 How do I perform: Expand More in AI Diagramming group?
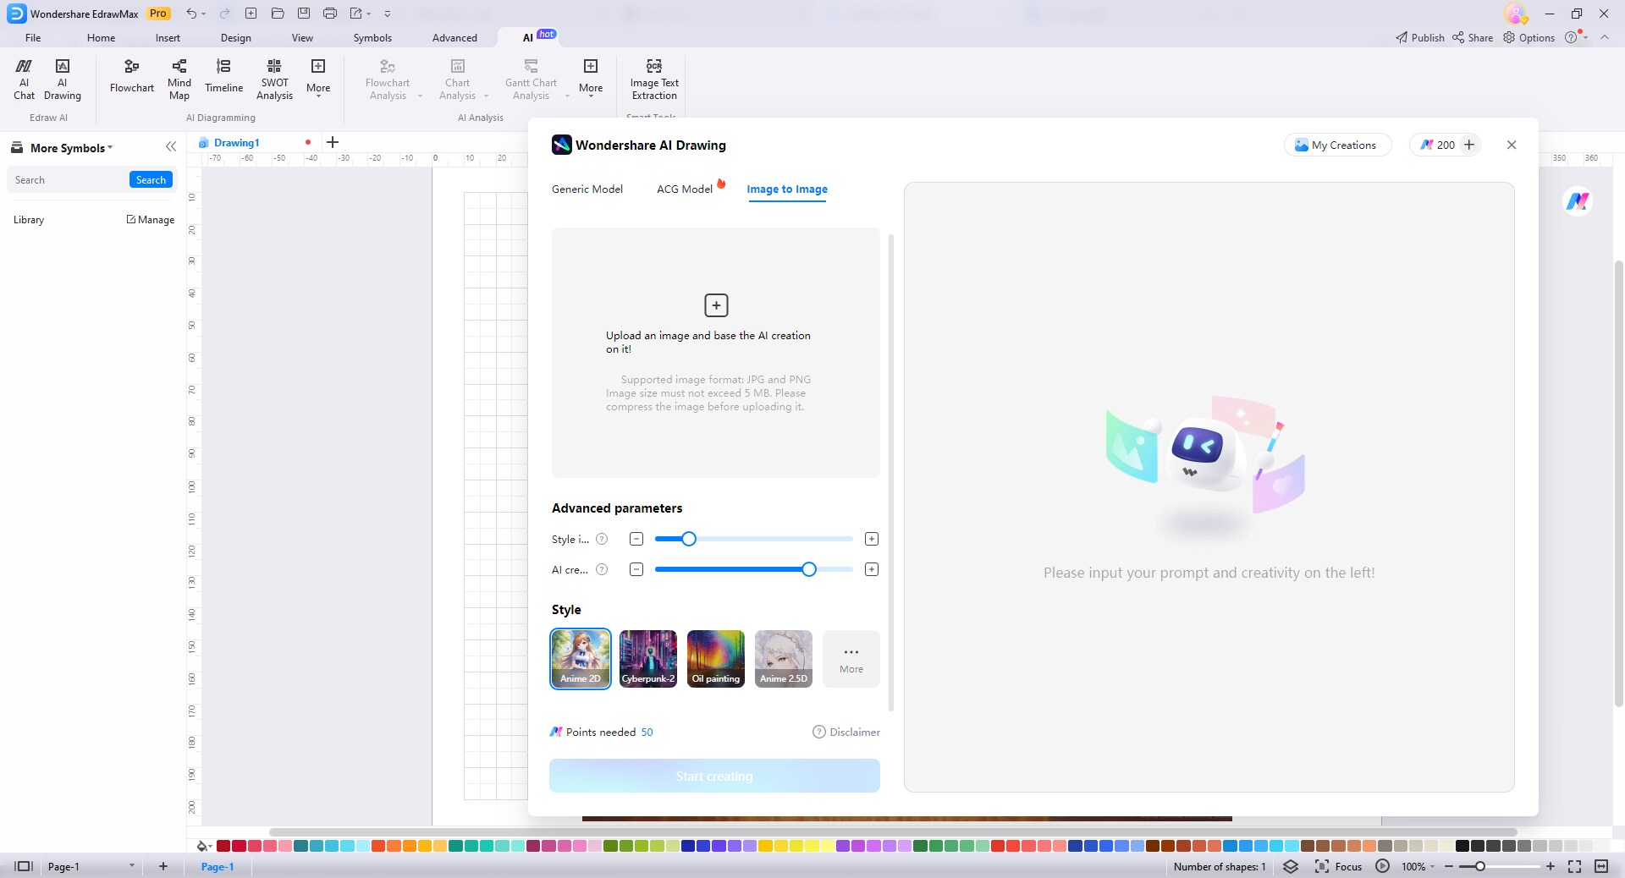318,78
